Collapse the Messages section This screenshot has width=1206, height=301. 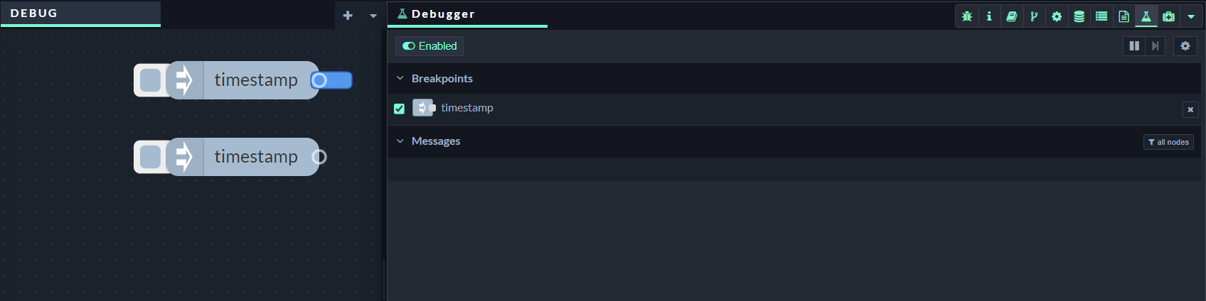pos(400,141)
